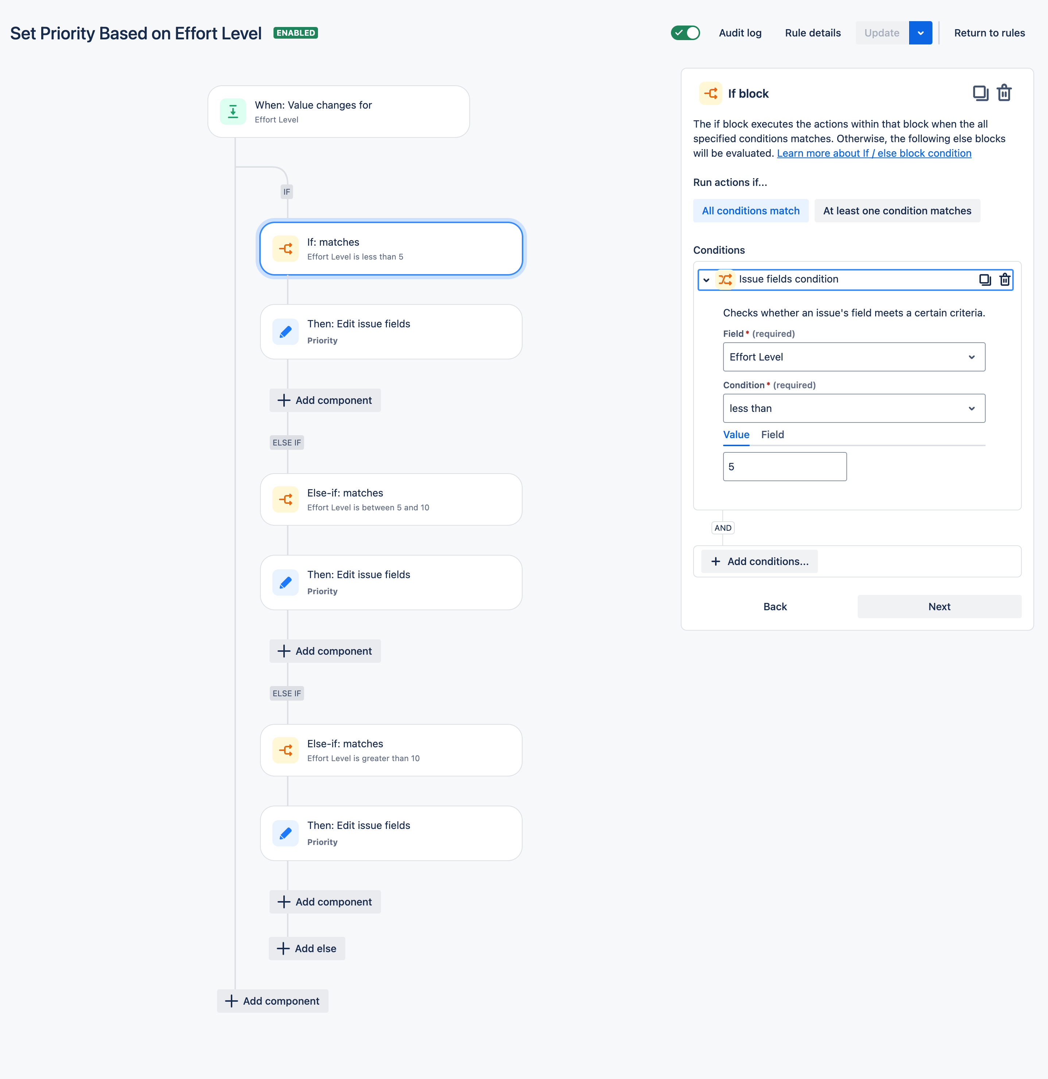Open the Effort Level field dropdown
This screenshot has height=1079, width=1048.
[853, 357]
